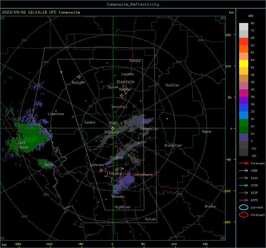Click the 04DK legend label
Screen dimensions: 266x248
coord(254,171)
